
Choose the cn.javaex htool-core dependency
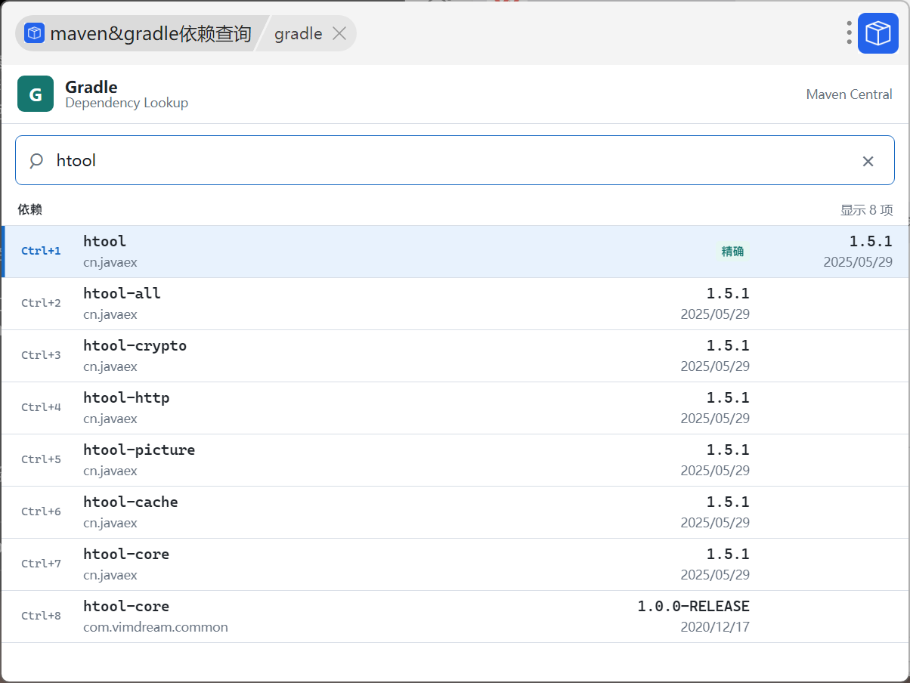point(455,564)
